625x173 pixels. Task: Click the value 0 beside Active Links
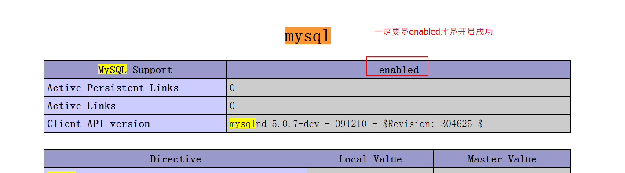pos(398,106)
